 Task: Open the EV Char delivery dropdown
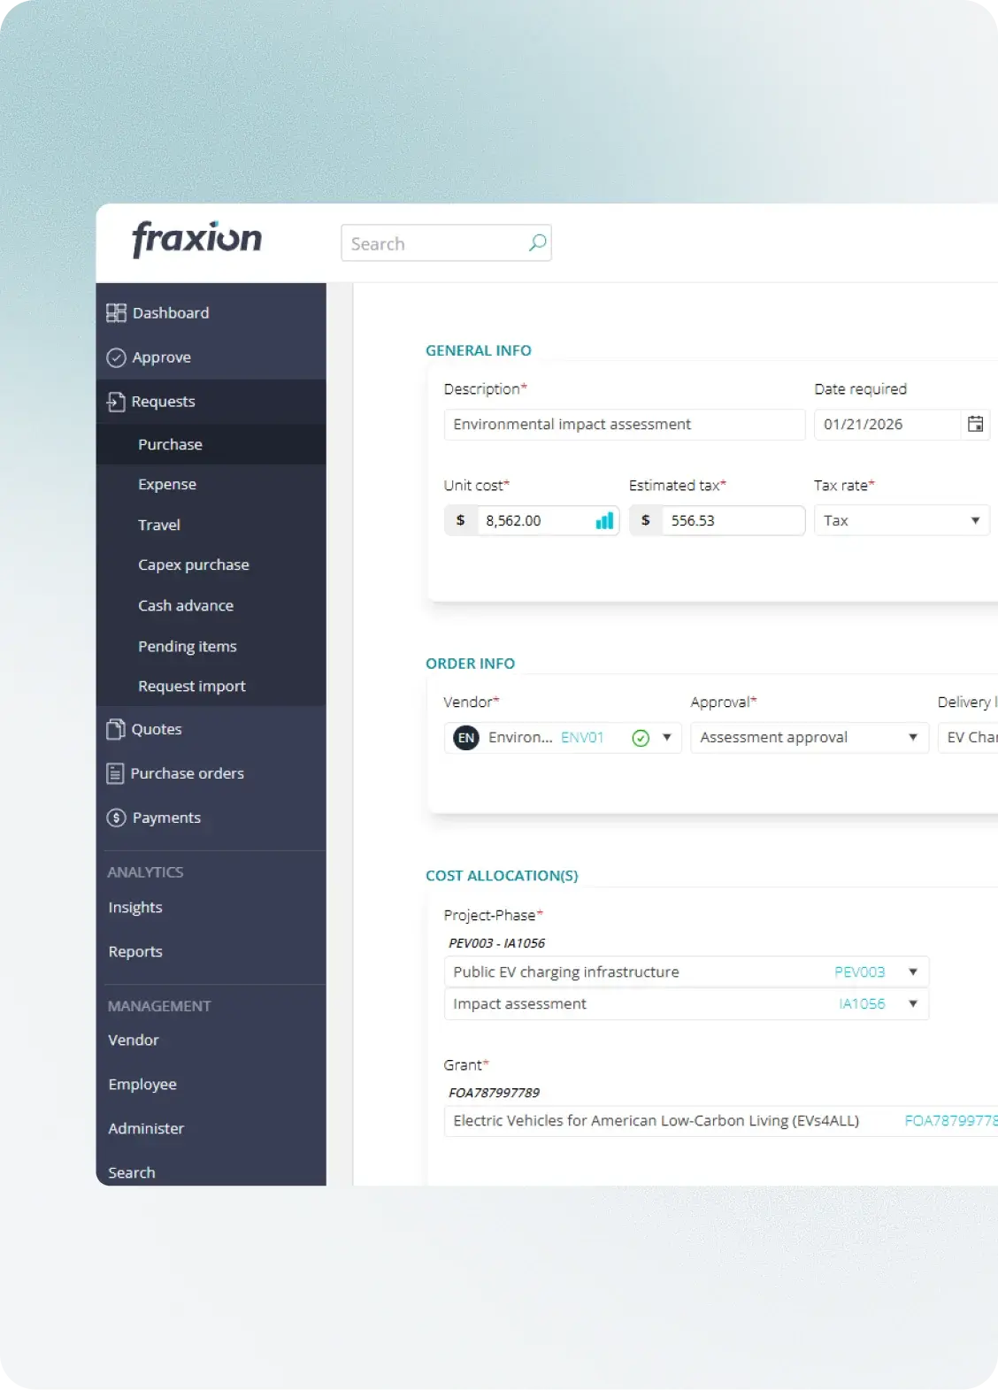tap(968, 737)
